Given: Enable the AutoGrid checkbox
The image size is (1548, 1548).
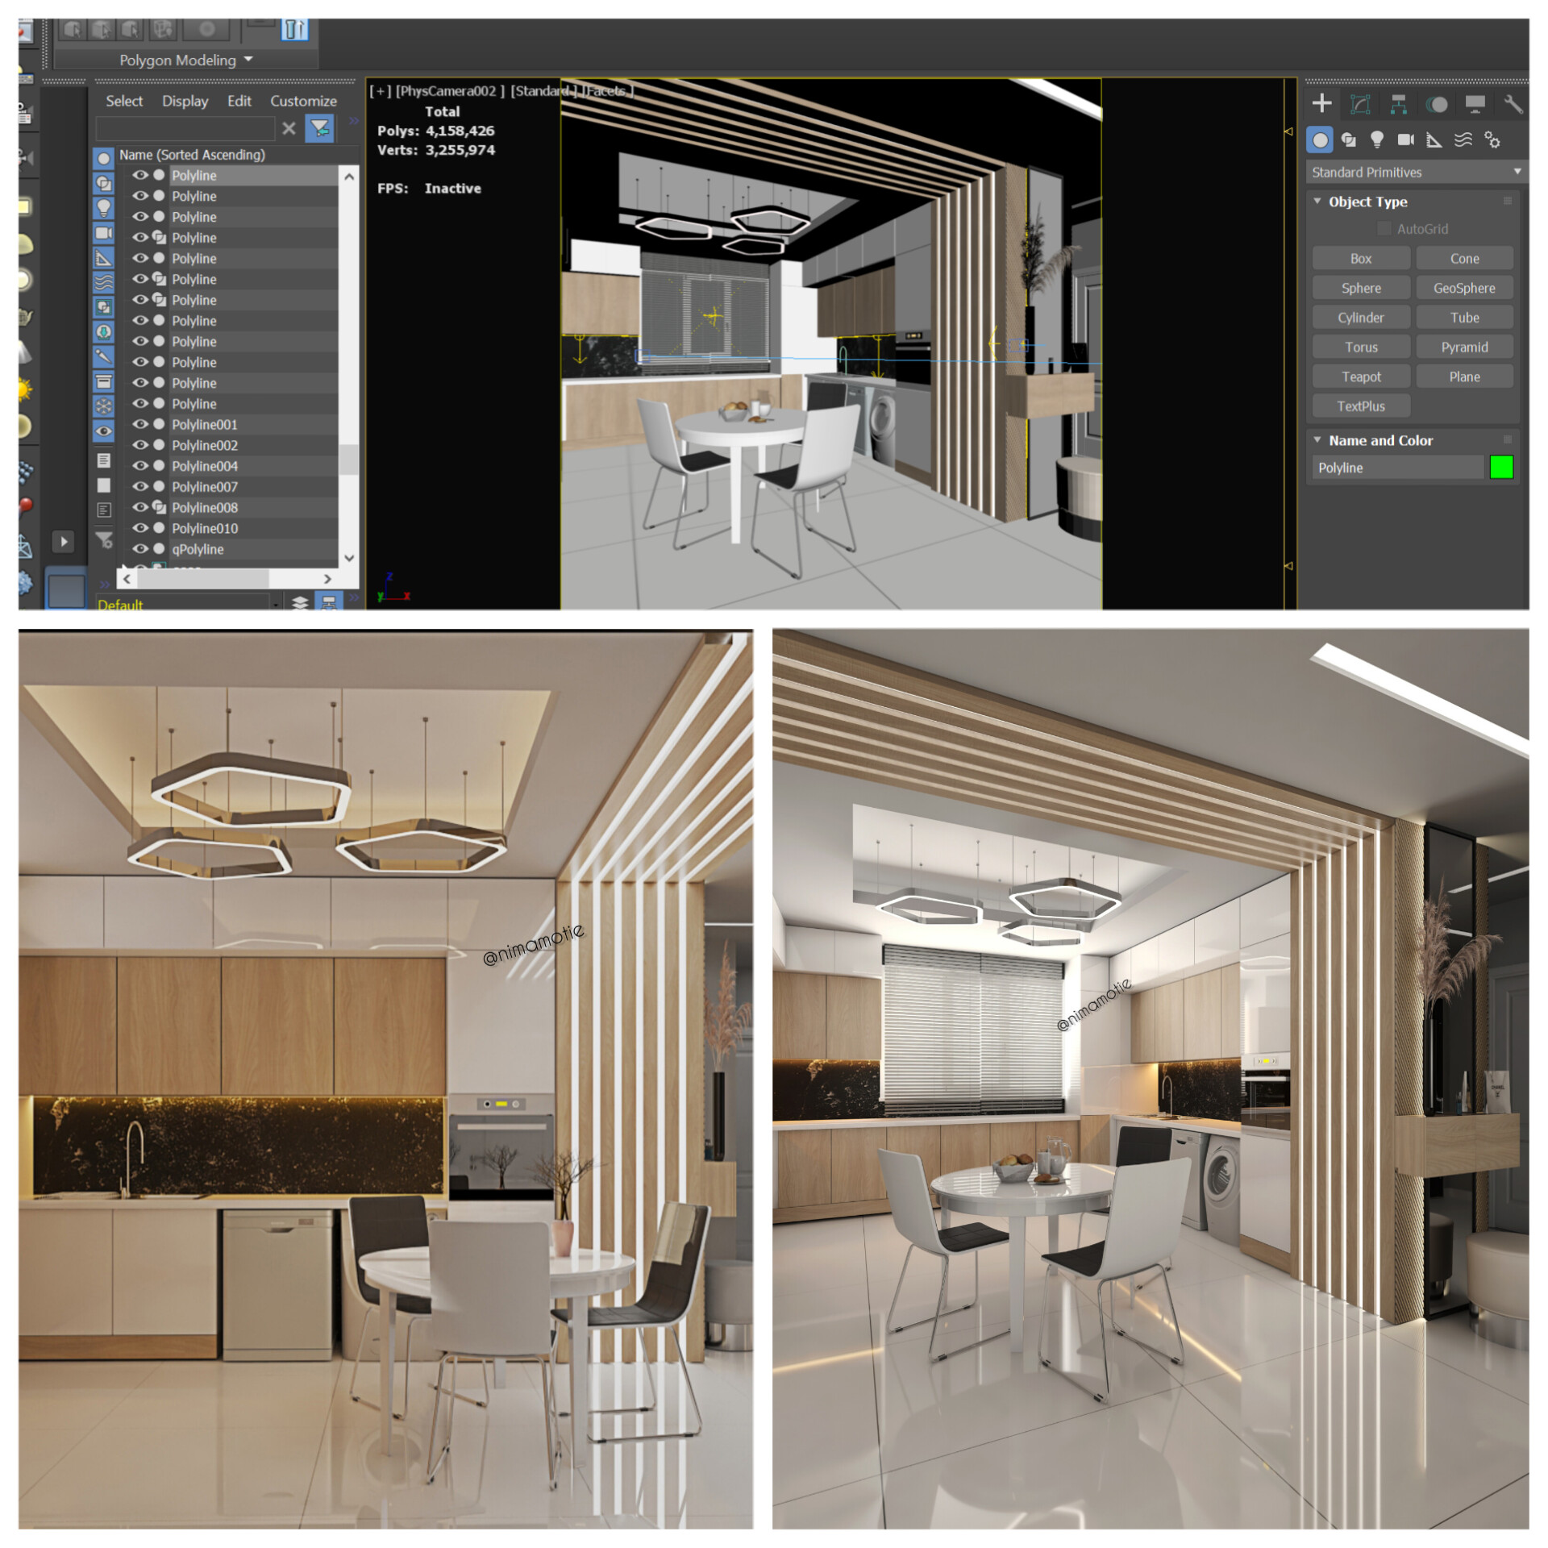Looking at the screenshot, I should tap(1384, 229).
